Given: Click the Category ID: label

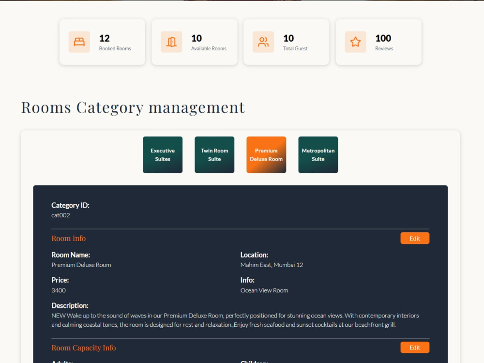Looking at the screenshot, I should (x=70, y=205).
